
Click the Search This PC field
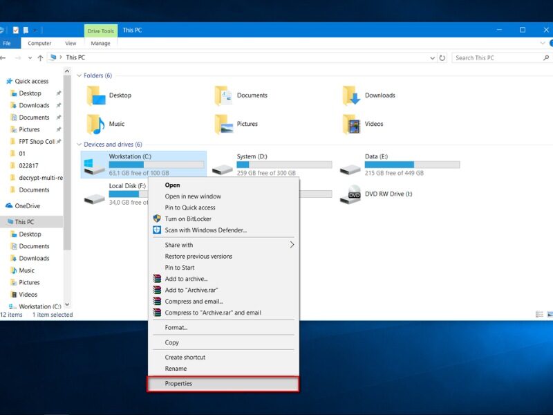(494, 58)
